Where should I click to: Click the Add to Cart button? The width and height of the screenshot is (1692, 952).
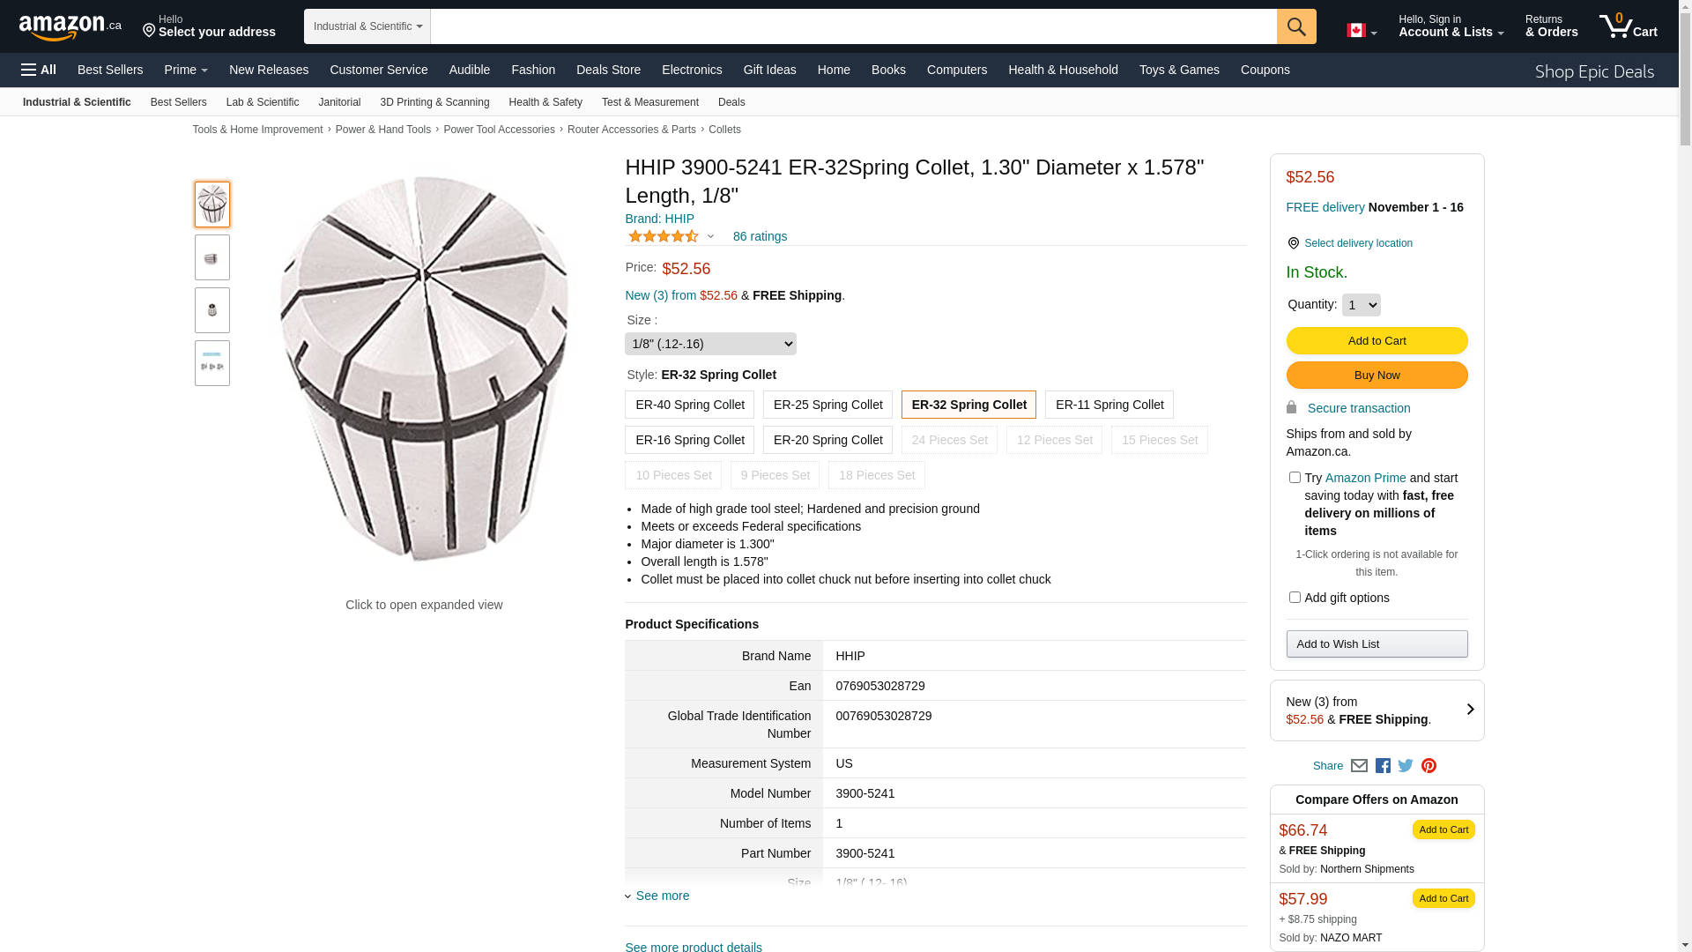tap(1377, 341)
